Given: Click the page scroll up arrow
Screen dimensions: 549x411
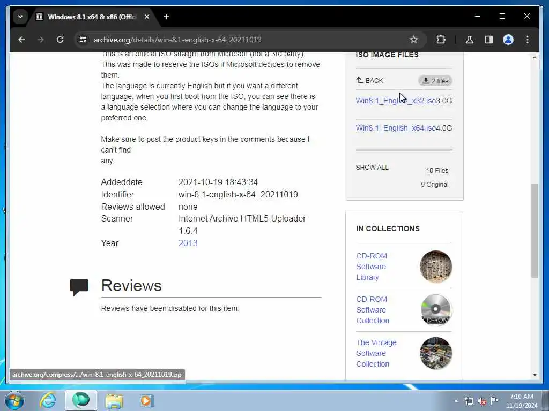Looking at the screenshot, I should pyautogui.click(x=535, y=57).
